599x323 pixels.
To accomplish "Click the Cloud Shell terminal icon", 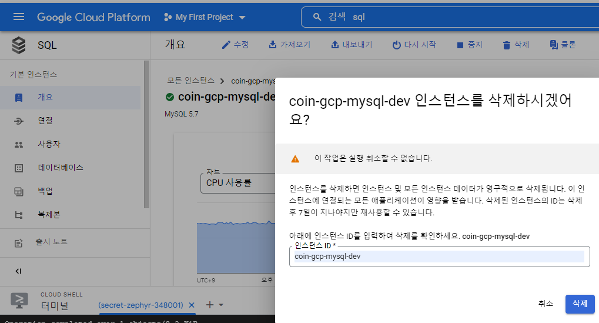I will pyautogui.click(x=19, y=301).
